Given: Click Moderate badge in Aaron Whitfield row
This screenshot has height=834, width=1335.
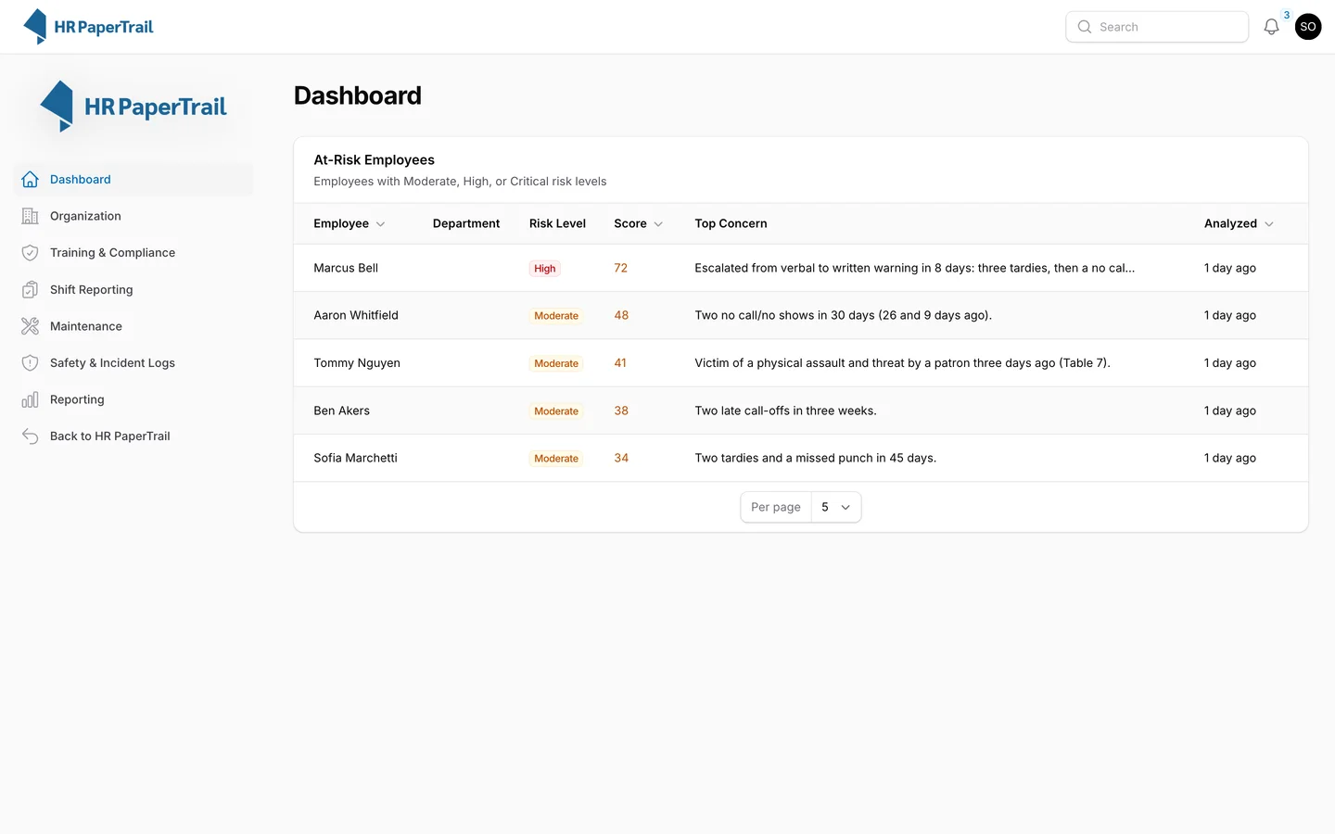Looking at the screenshot, I should tap(556, 316).
